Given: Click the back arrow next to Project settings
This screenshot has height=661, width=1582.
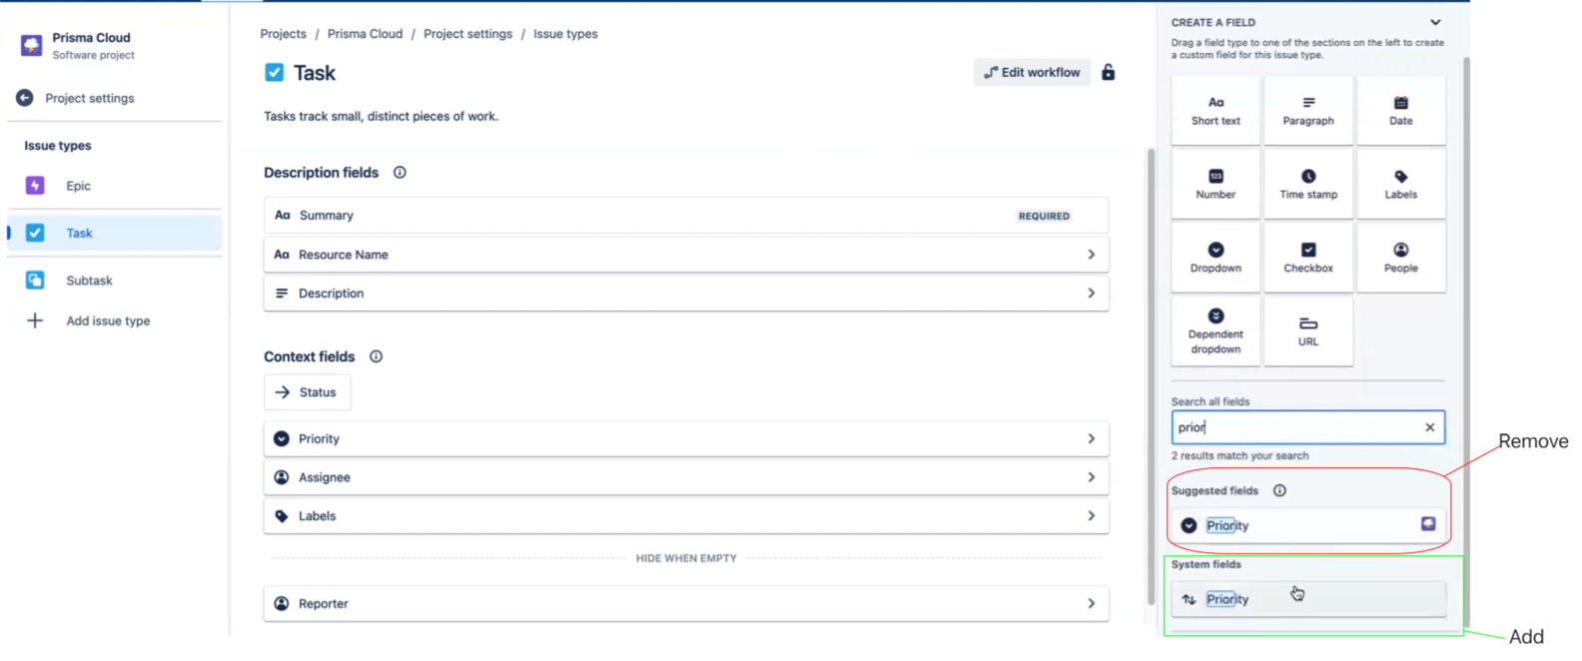Looking at the screenshot, I should tap(25, 98).
